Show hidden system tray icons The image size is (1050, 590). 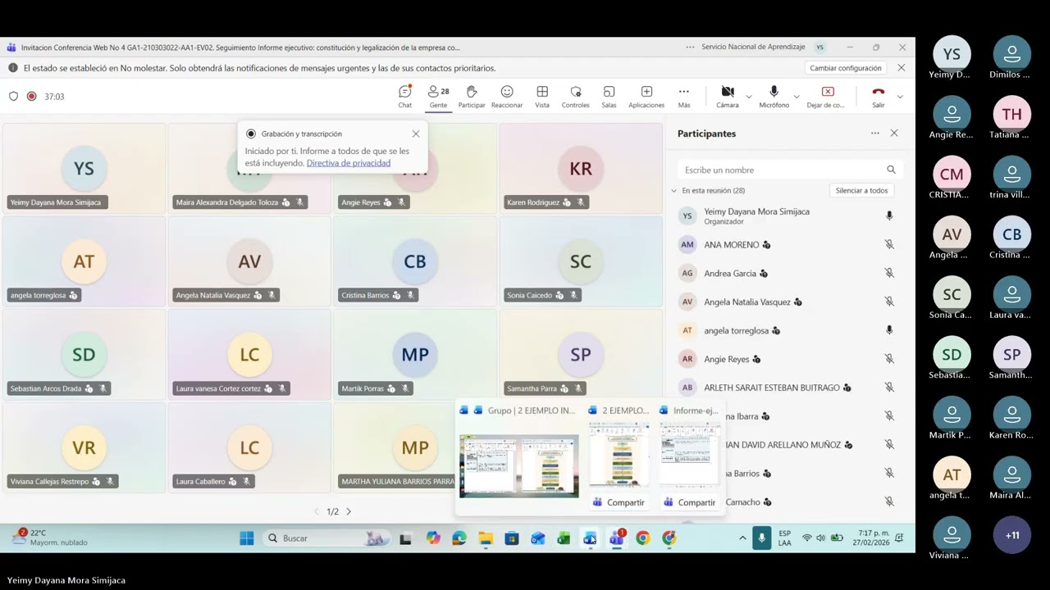click(742, 538)
